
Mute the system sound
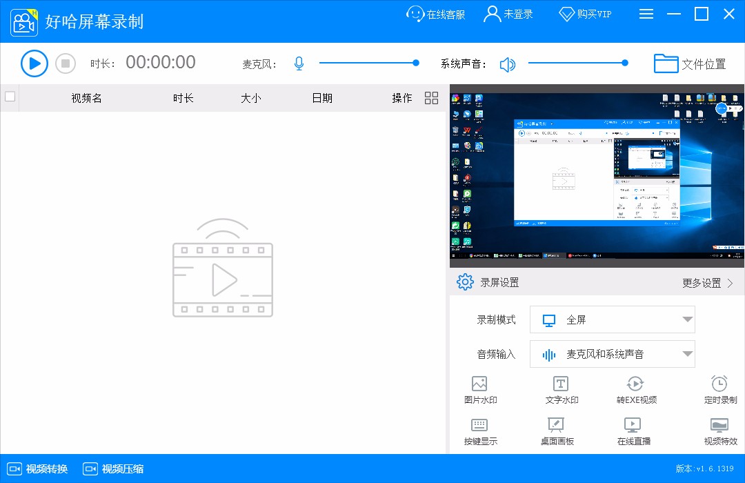tap(508, 63)
